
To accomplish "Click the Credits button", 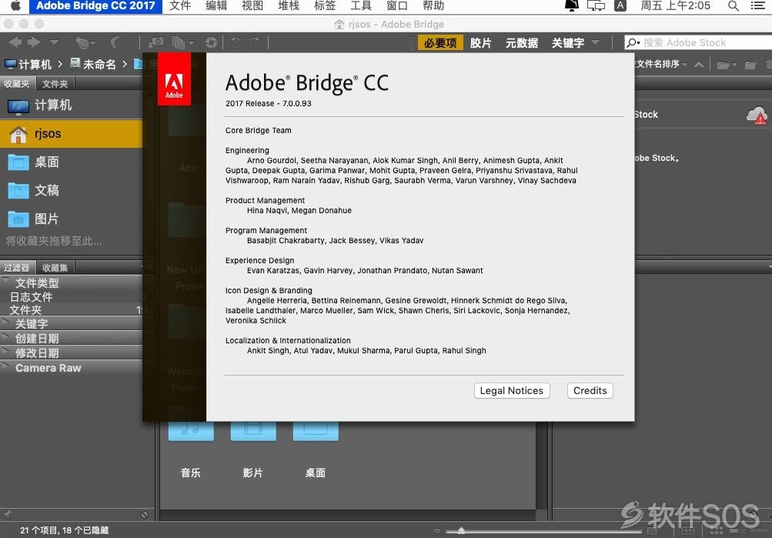I will (x=590, y=390).
